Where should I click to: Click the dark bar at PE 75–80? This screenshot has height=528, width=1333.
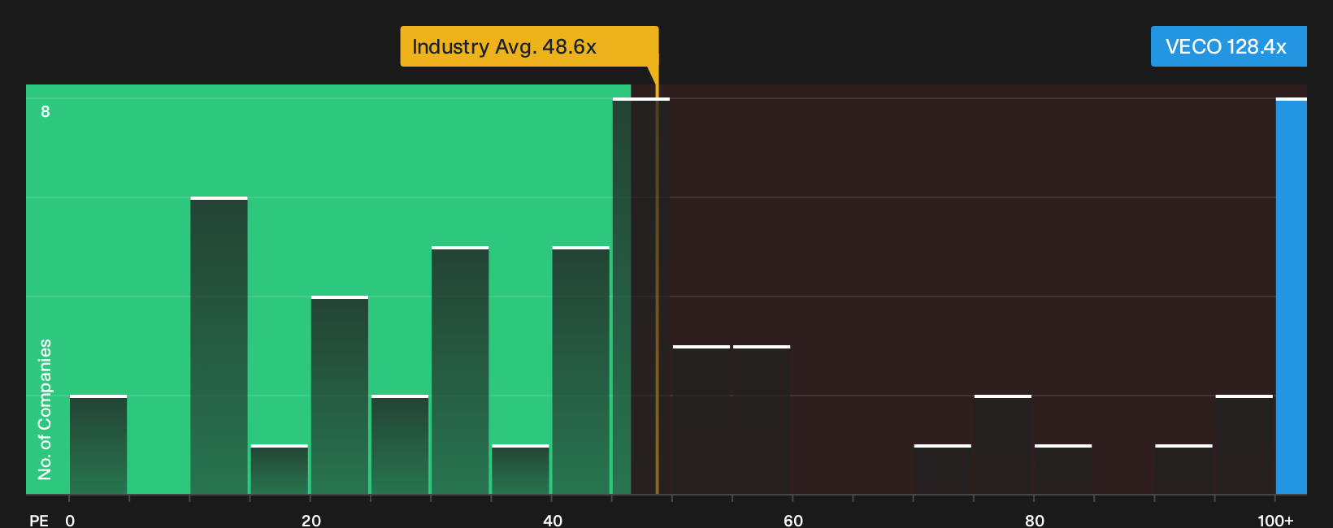coord(1003,444)
